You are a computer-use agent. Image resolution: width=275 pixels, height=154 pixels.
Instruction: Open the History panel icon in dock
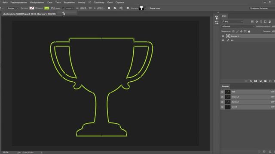point(217,18)
